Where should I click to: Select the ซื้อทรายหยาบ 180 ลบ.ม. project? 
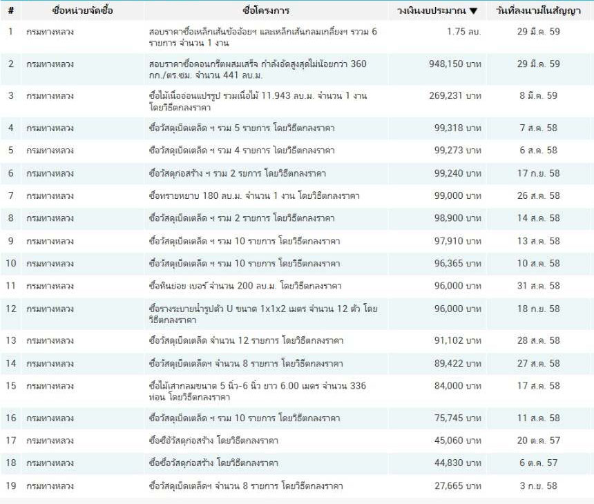pos(253,196)
